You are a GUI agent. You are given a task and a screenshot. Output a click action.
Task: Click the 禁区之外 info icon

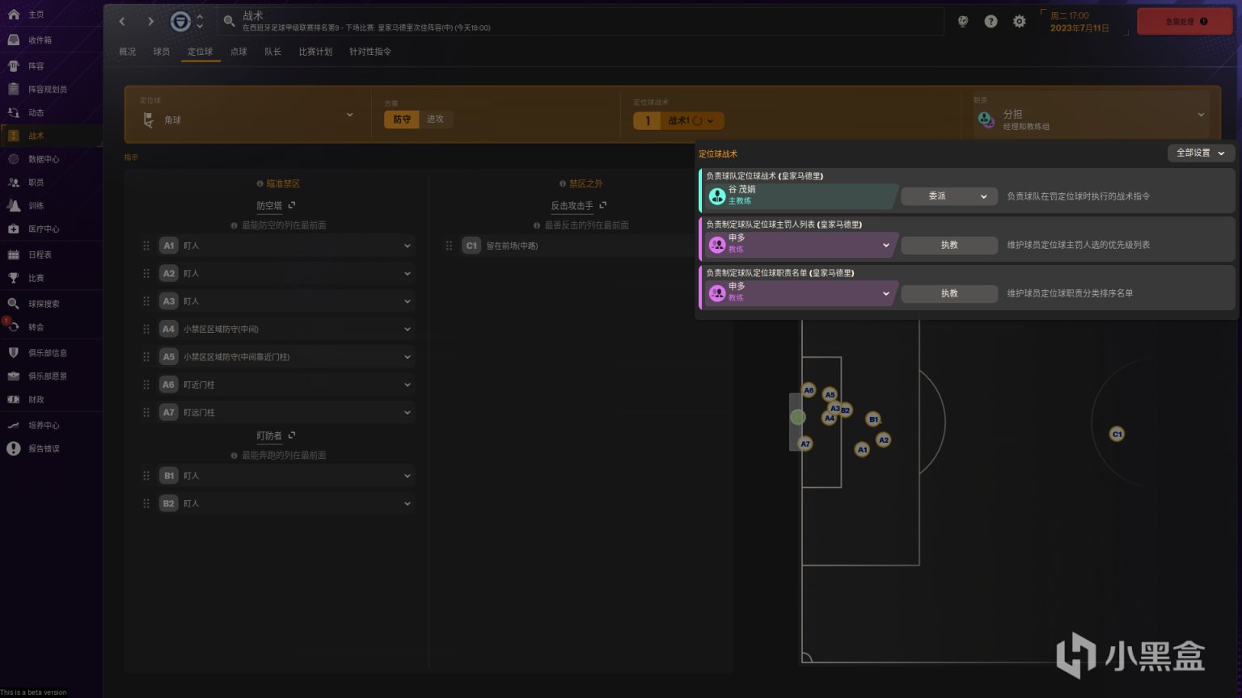(x=562, y=184)
